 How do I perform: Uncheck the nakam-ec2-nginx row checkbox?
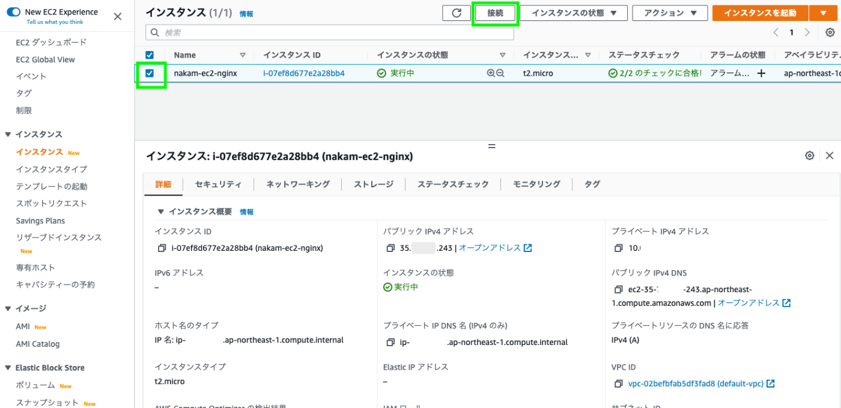(x=150, y=73)
